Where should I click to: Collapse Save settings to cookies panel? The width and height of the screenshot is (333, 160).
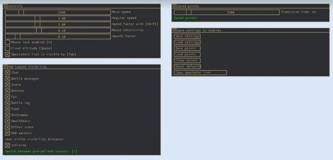[x=174, y=30]
